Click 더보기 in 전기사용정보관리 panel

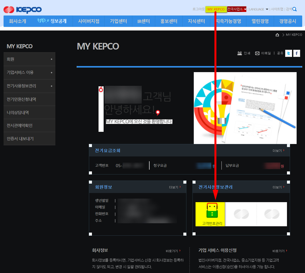(278, 187)
